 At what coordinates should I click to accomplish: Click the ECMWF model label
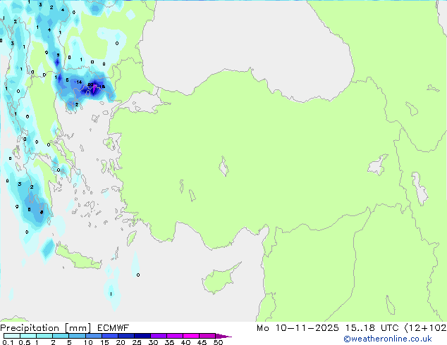coord(114,328)
